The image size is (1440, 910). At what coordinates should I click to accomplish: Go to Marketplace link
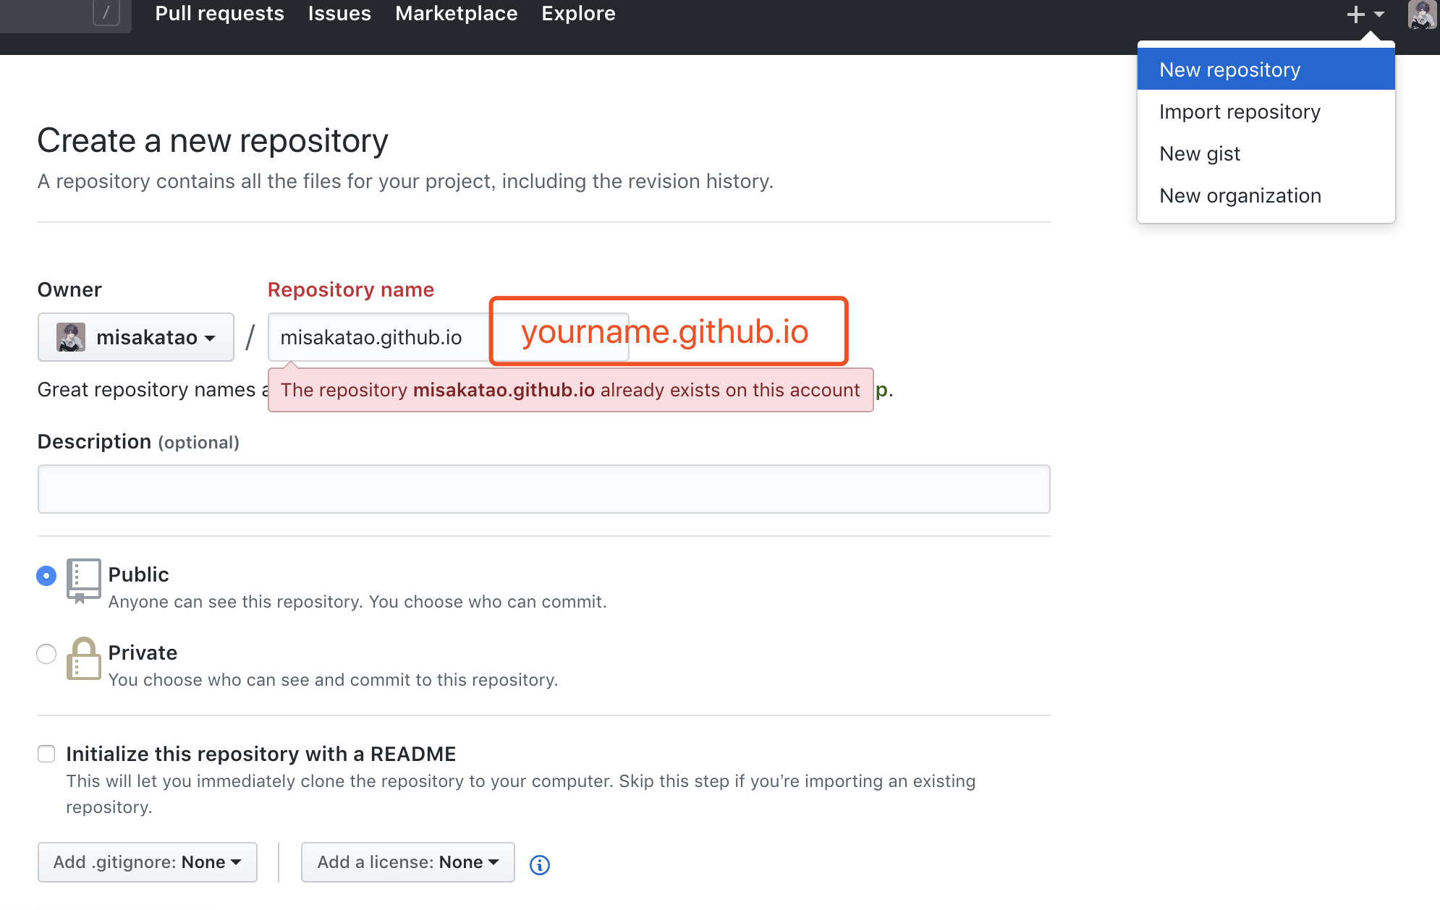tap(456, 13)
